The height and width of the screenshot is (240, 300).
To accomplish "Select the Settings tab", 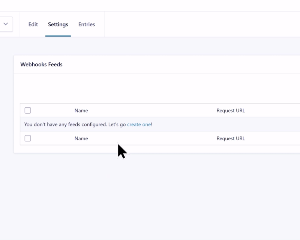I will (58, 24).
